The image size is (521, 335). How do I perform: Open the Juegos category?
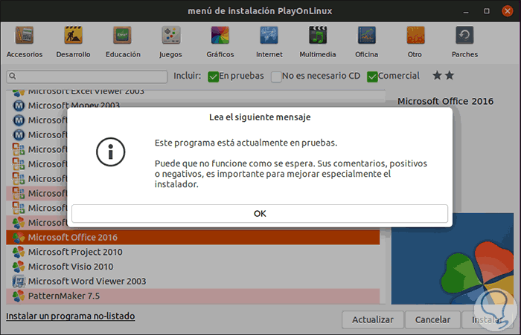coord(170,42)
